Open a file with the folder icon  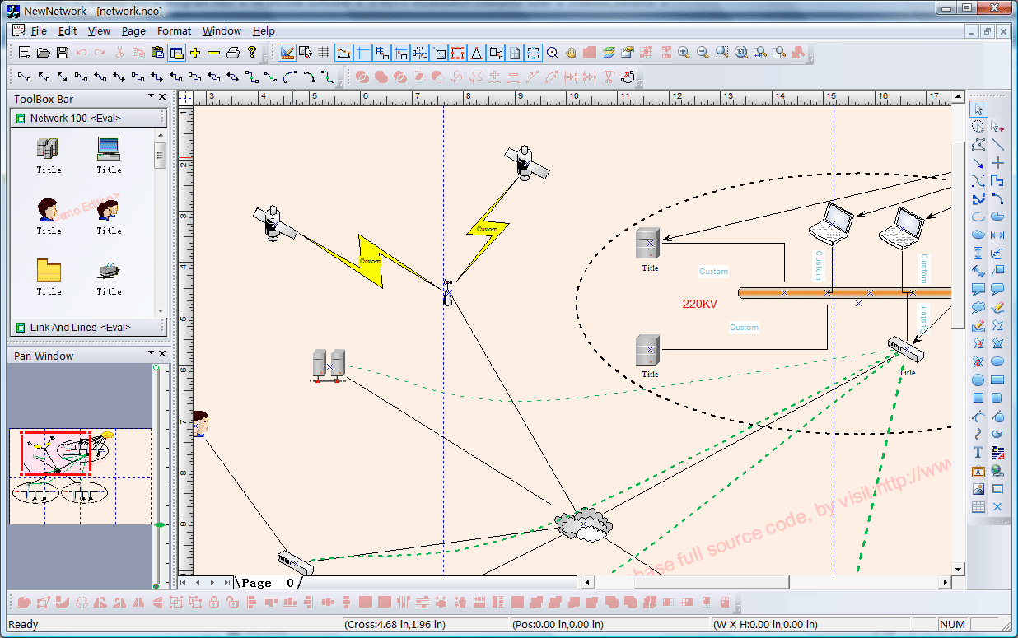tap(44, 53)
